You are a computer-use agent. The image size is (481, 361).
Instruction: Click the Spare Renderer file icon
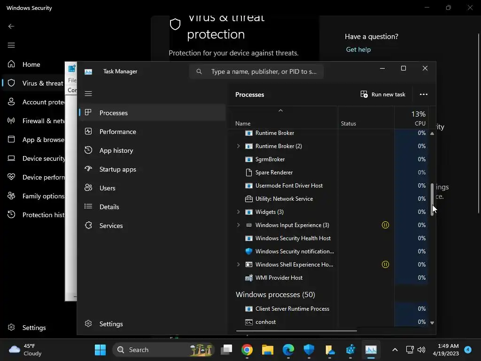[x=249, y=173]
